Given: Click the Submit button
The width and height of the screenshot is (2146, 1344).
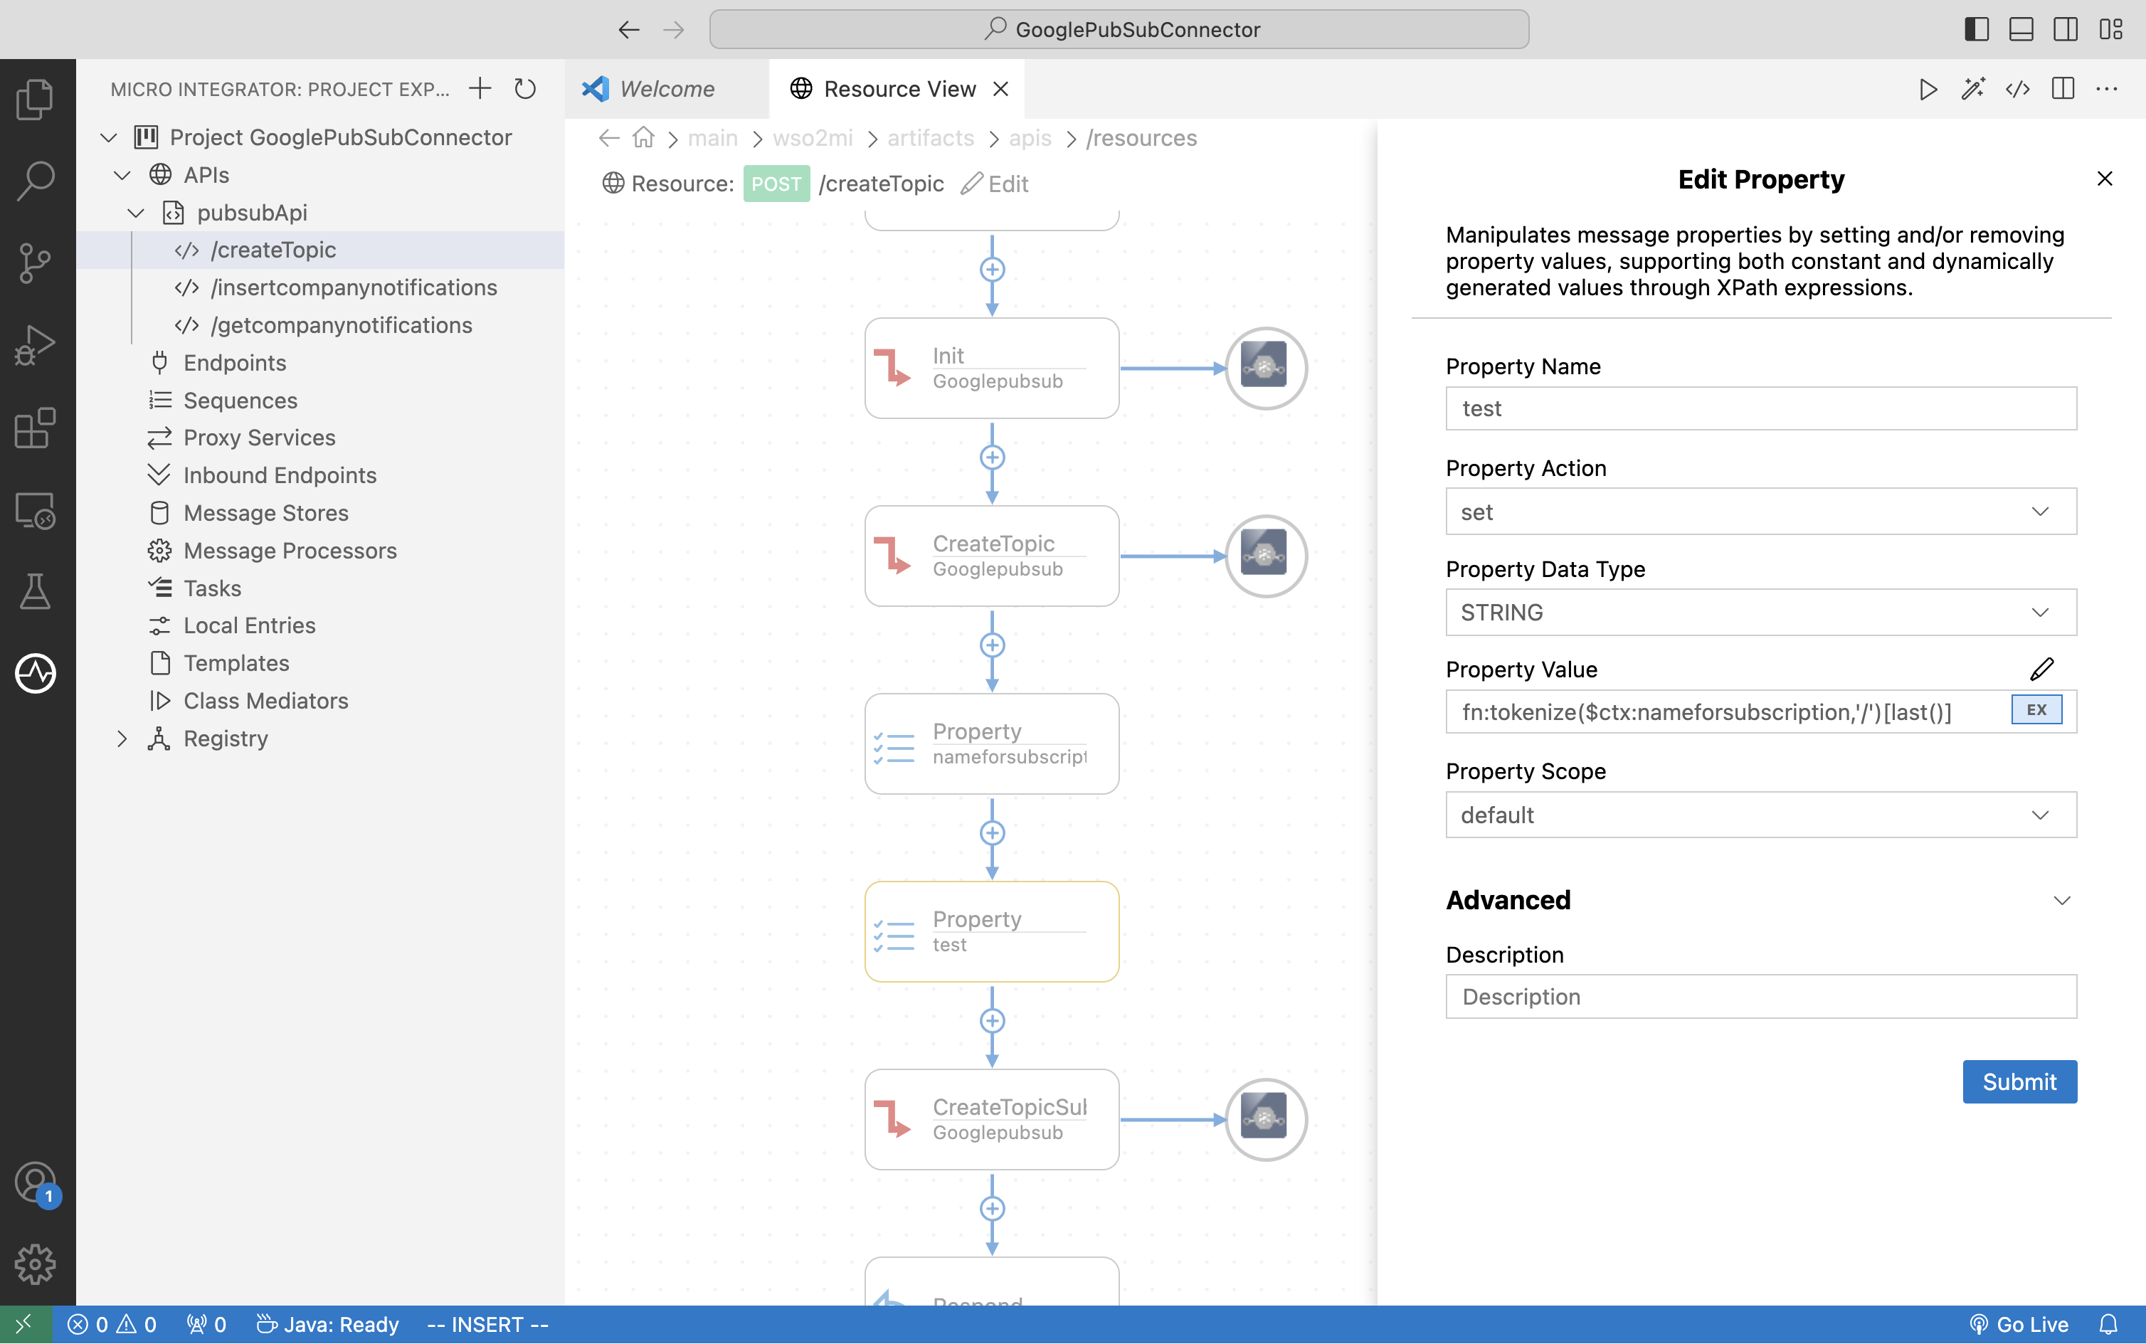Looking at the screenshot, I should tap(2019, 1081).
